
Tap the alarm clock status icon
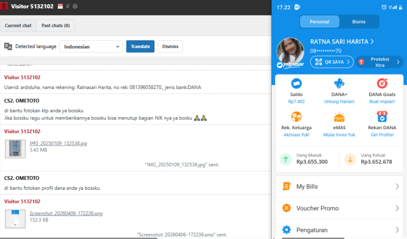(x=384, y=7)
